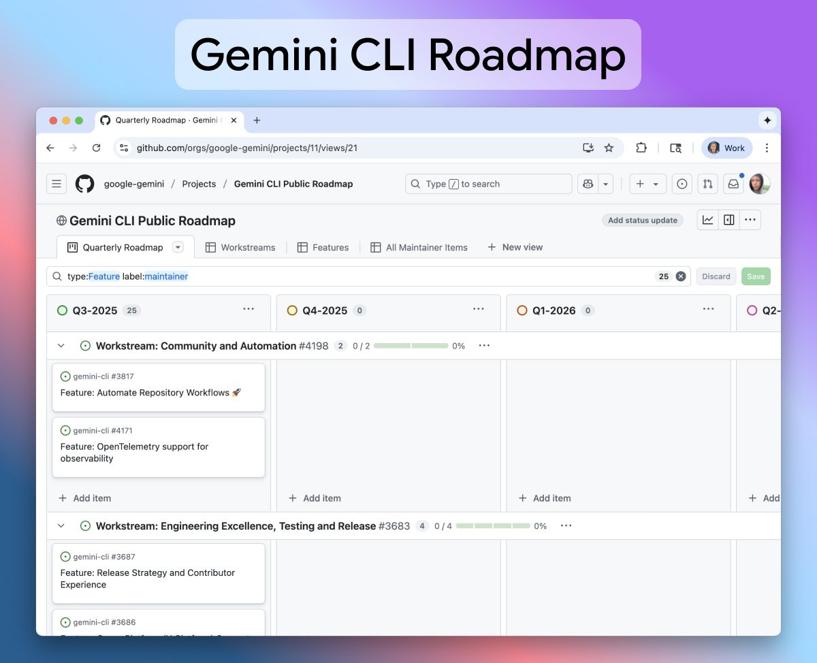817x663 pixels.
Task: Click Add status update button
Action: tap(643, 220)
